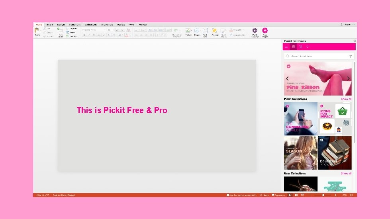Viewport: 390px width, 219px height.
Task: Open the Pickit hamburger menu icon
Action: [286, 47]
